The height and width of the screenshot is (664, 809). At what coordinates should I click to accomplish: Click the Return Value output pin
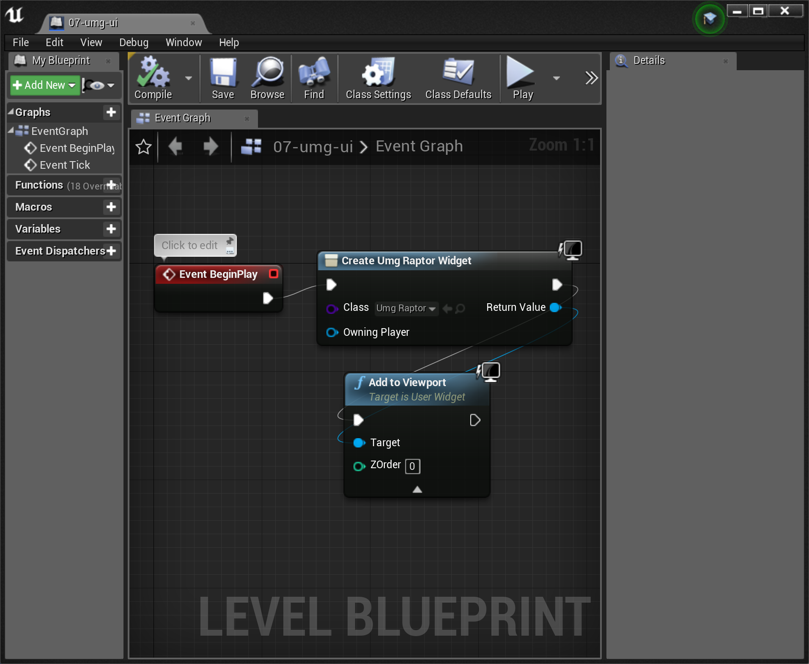click(555, 307)
